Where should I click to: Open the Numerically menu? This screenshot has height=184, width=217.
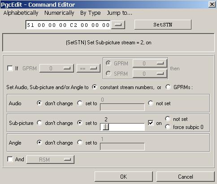pyautogui.click(x=59, y=13)
